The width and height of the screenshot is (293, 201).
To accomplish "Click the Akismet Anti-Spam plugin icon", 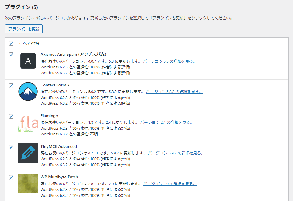I will click(28, 61).
